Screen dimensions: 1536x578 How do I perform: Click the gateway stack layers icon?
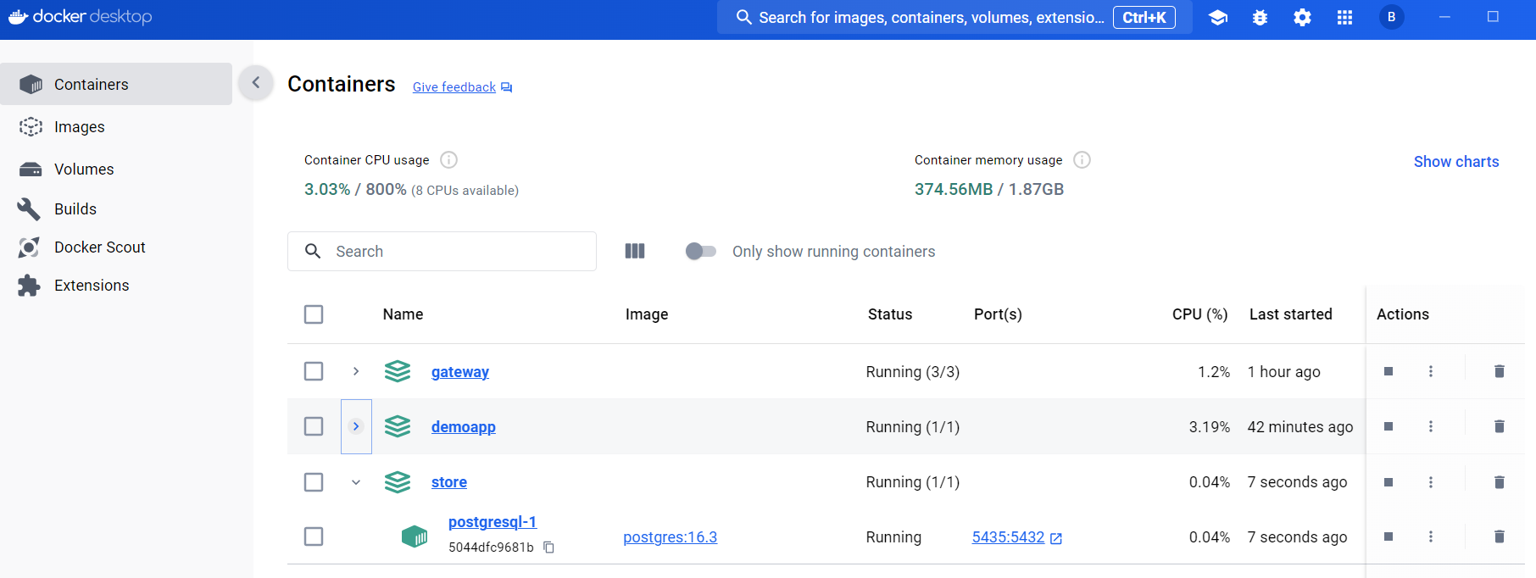(x=398, y=371)
